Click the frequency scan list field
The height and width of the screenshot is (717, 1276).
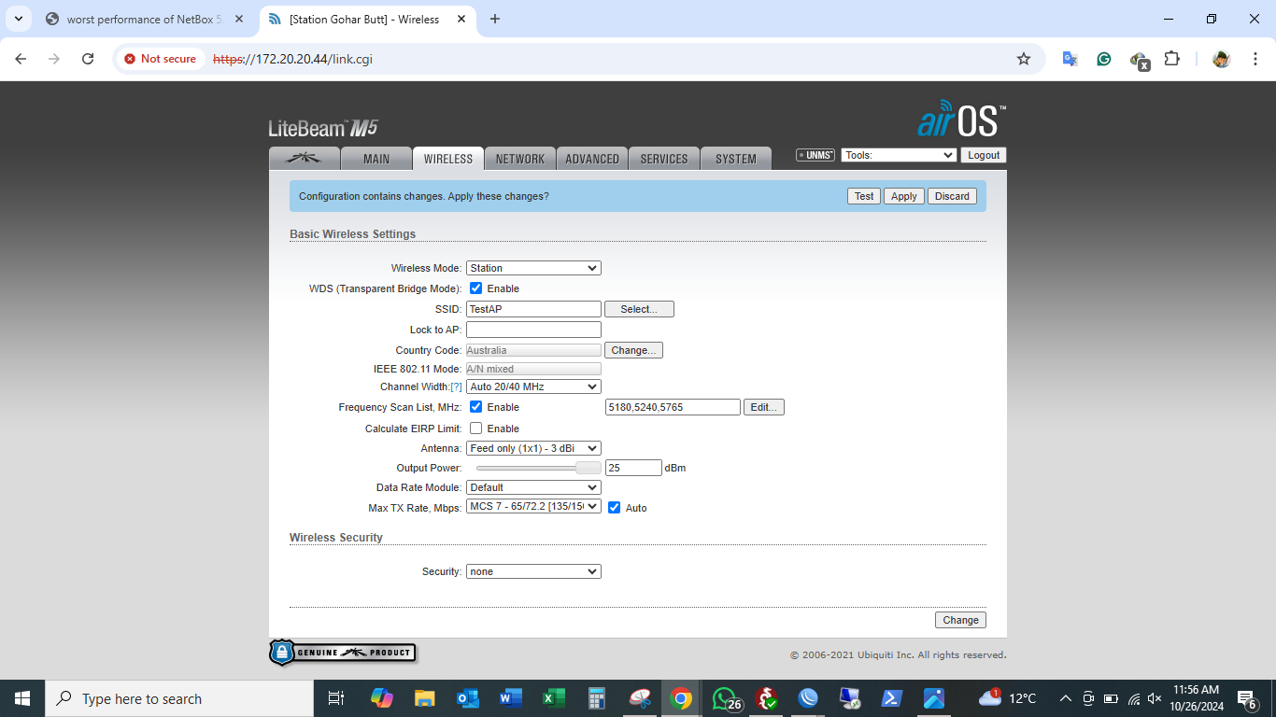tap(673, 407)
